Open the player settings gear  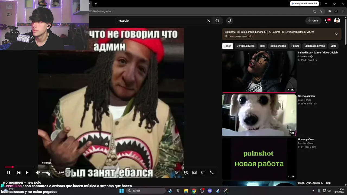tap(186, 173)
